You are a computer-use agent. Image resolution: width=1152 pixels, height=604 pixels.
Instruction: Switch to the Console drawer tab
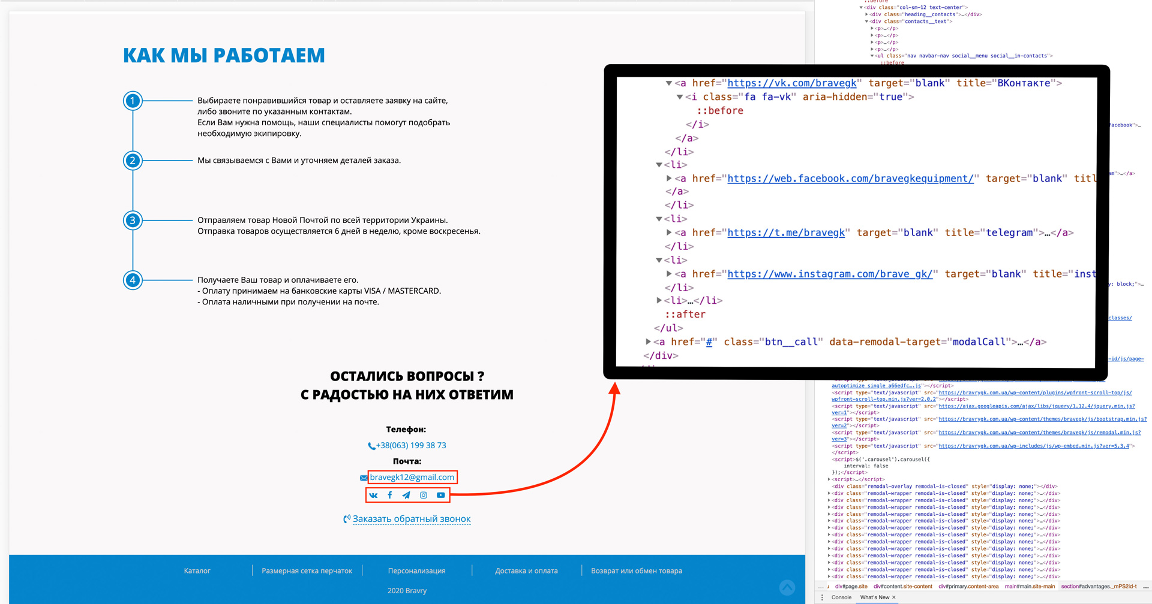pos(841,597)
